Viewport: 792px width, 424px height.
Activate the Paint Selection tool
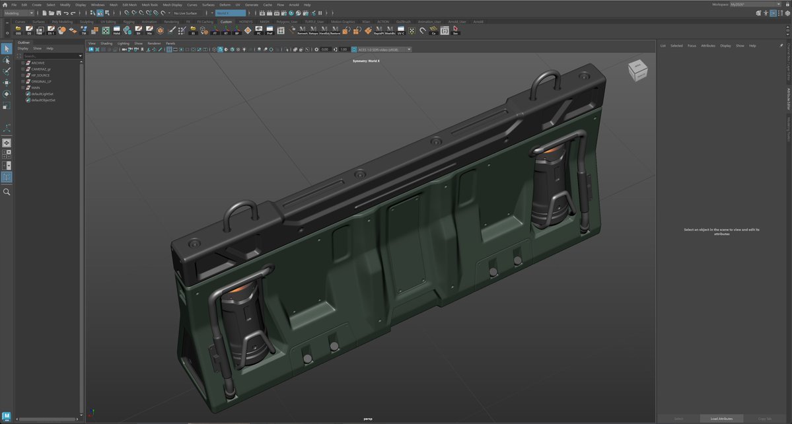coord(7,71)
